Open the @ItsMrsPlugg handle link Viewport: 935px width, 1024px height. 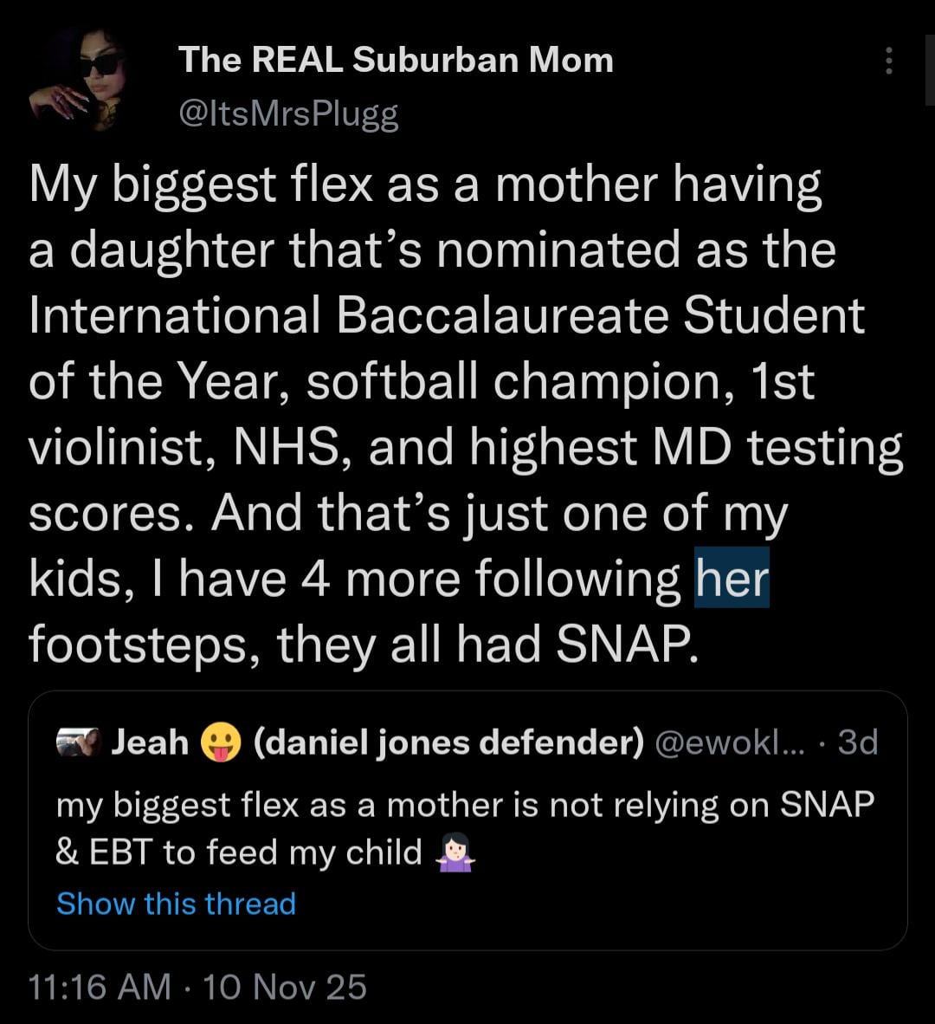(x=287, y=113)
